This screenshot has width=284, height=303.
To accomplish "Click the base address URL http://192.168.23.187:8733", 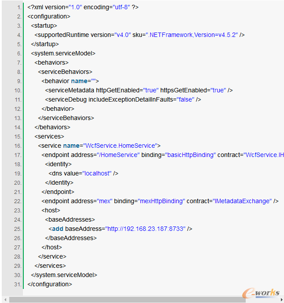I will (x=146, y=229).
